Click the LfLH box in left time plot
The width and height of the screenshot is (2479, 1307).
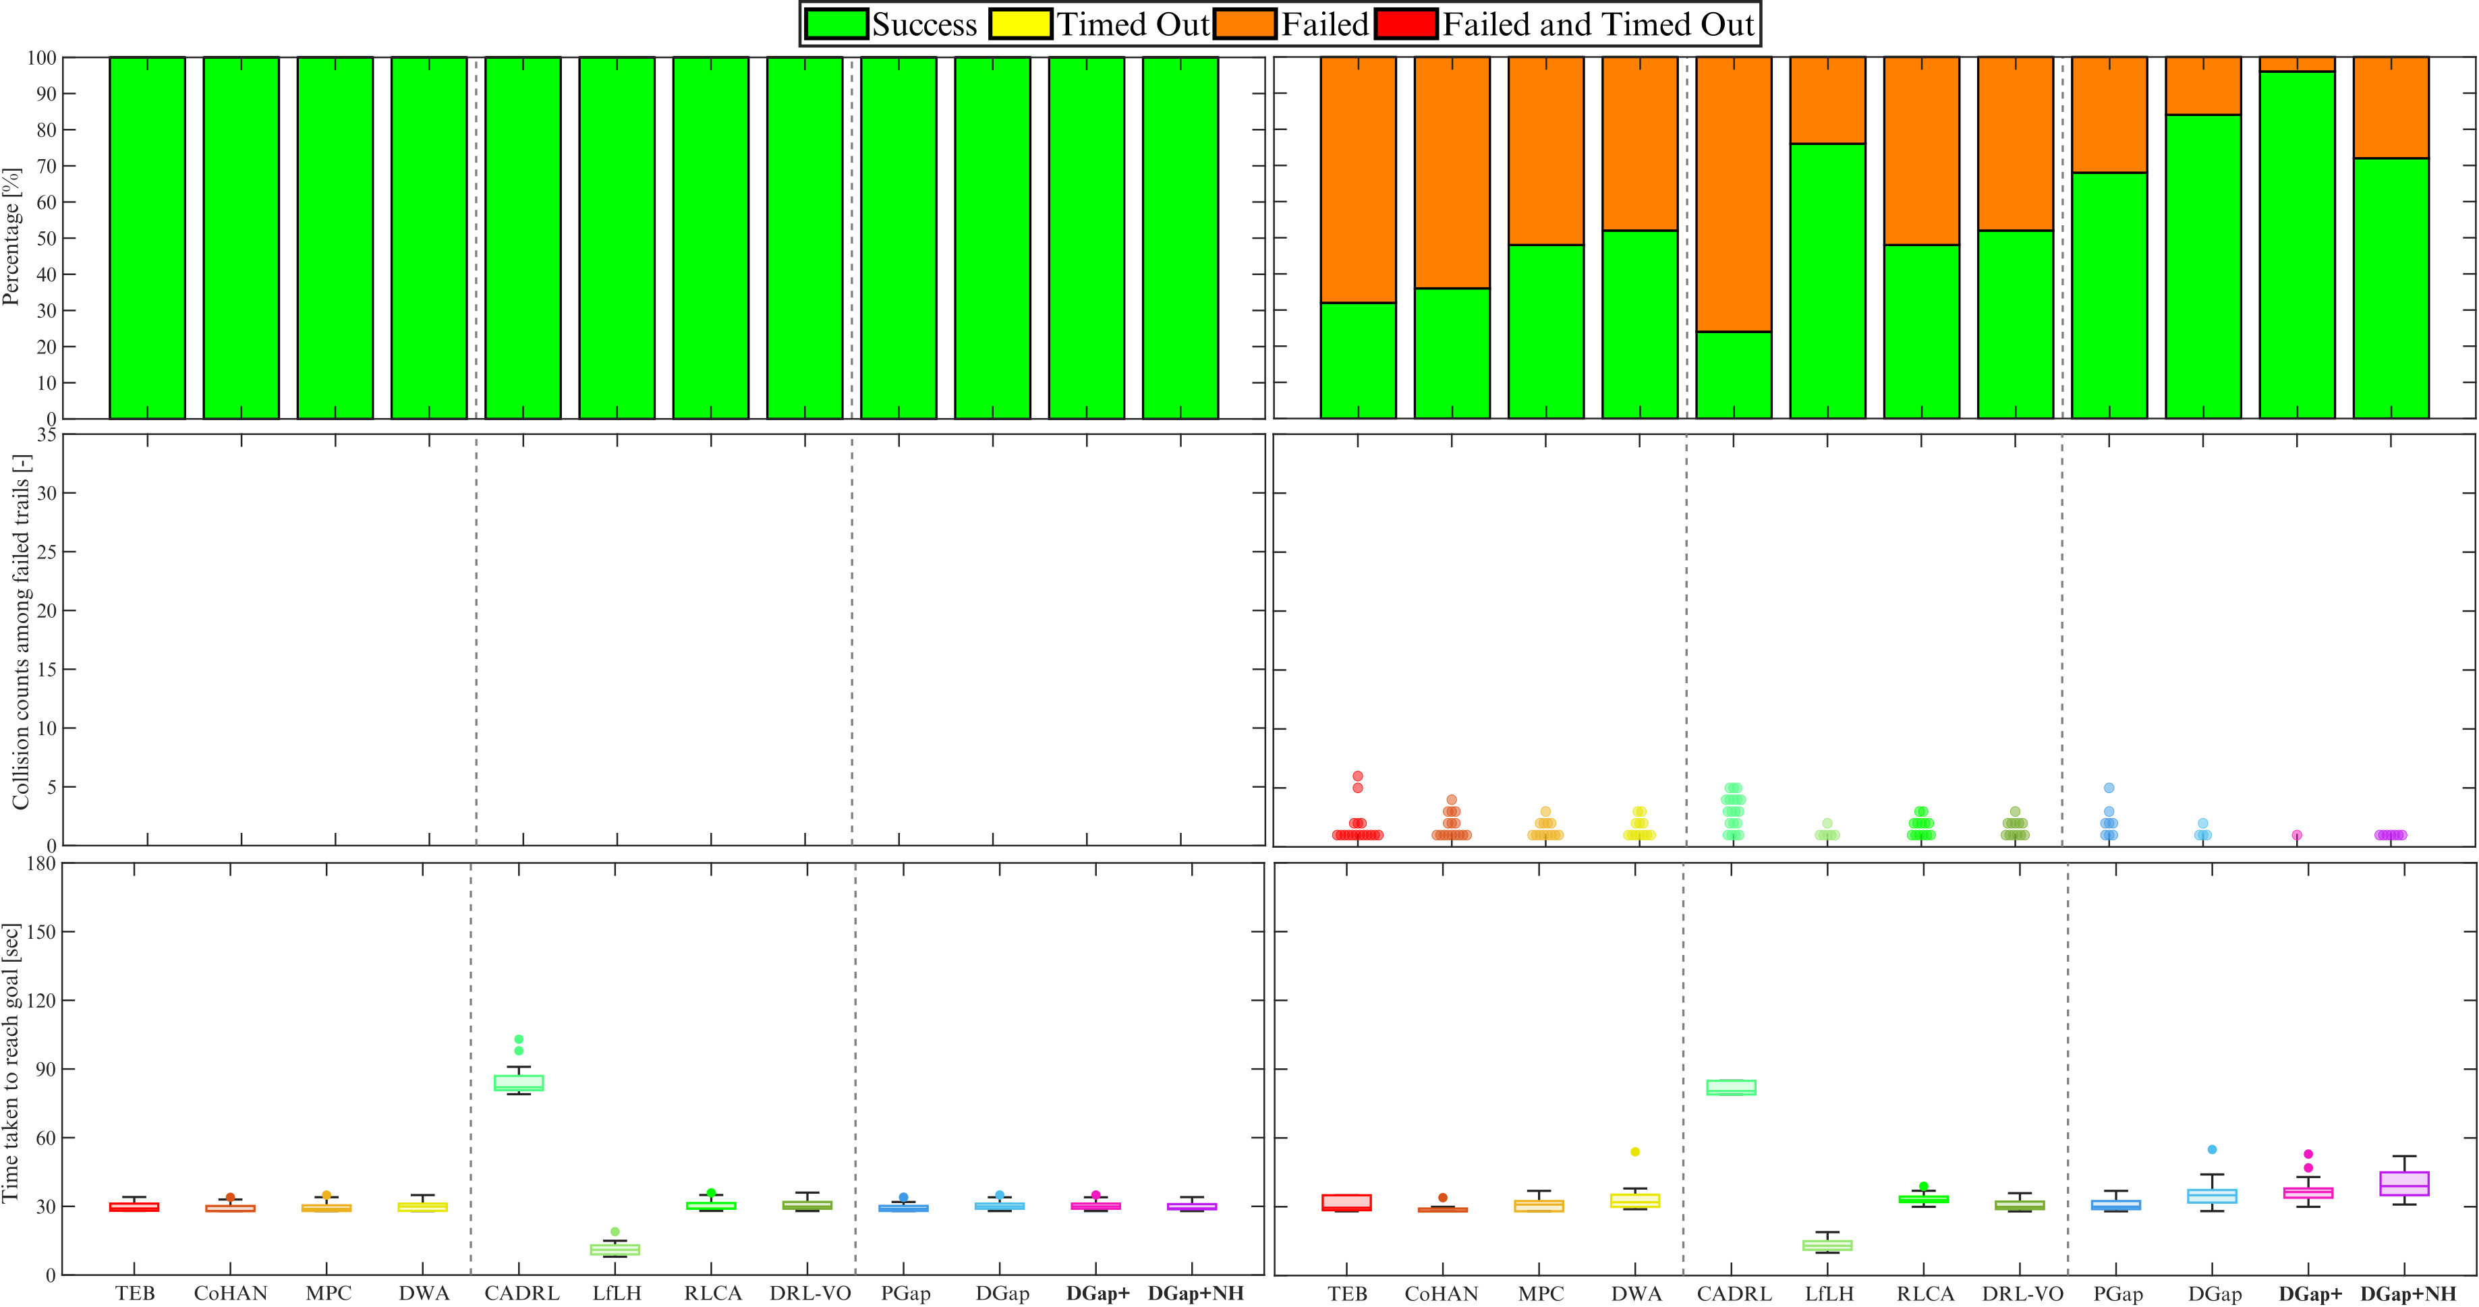[615, 1249]
